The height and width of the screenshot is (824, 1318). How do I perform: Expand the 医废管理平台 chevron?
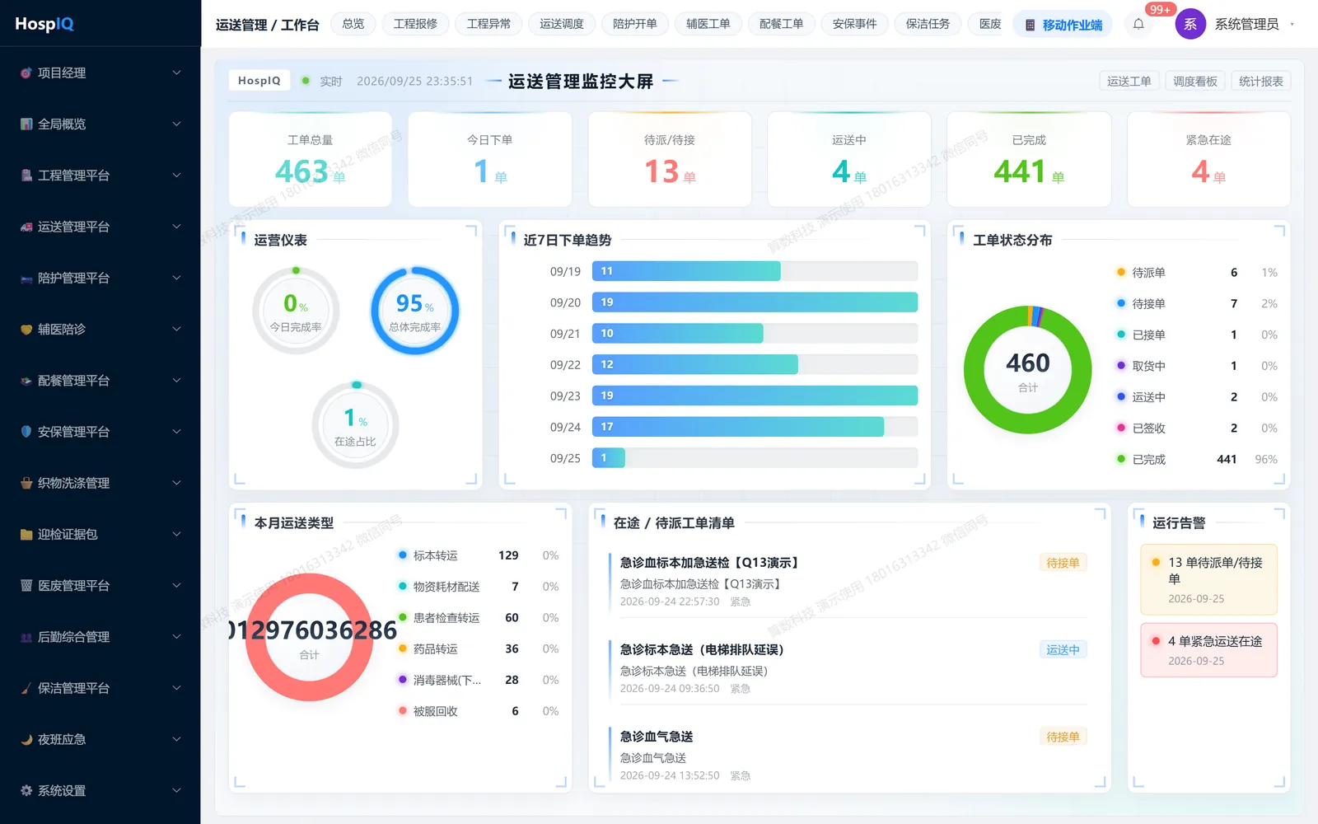[176, 586]
